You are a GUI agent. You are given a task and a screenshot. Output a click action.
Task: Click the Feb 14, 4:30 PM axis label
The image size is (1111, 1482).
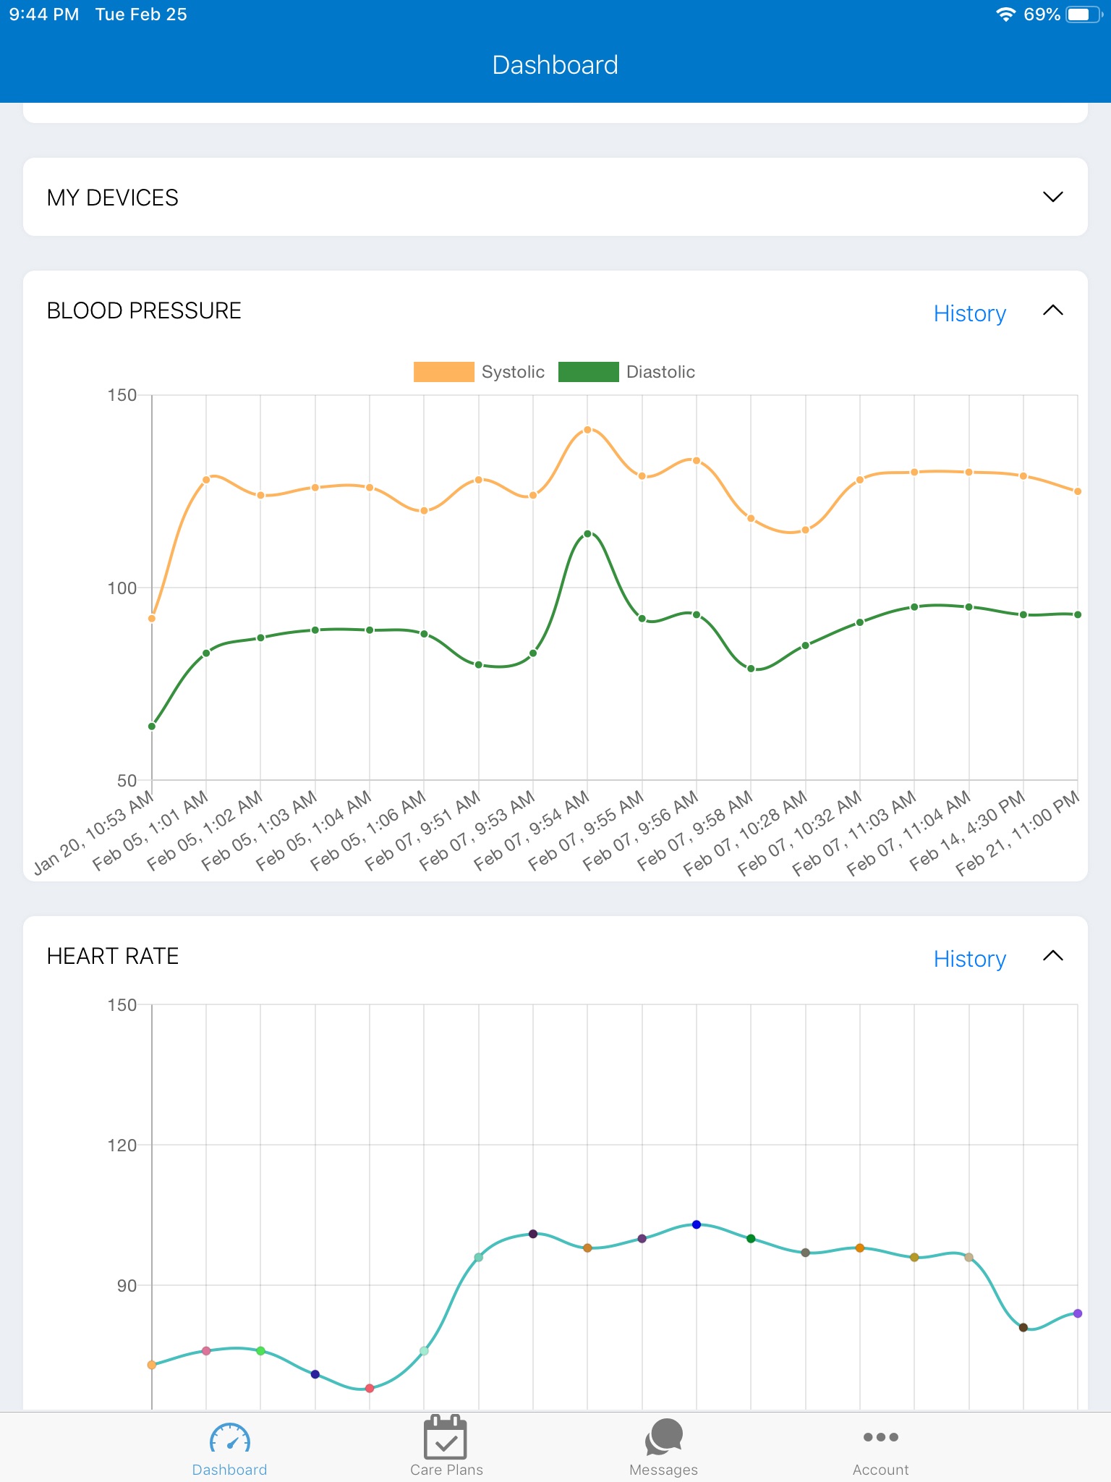coord(967,830)
